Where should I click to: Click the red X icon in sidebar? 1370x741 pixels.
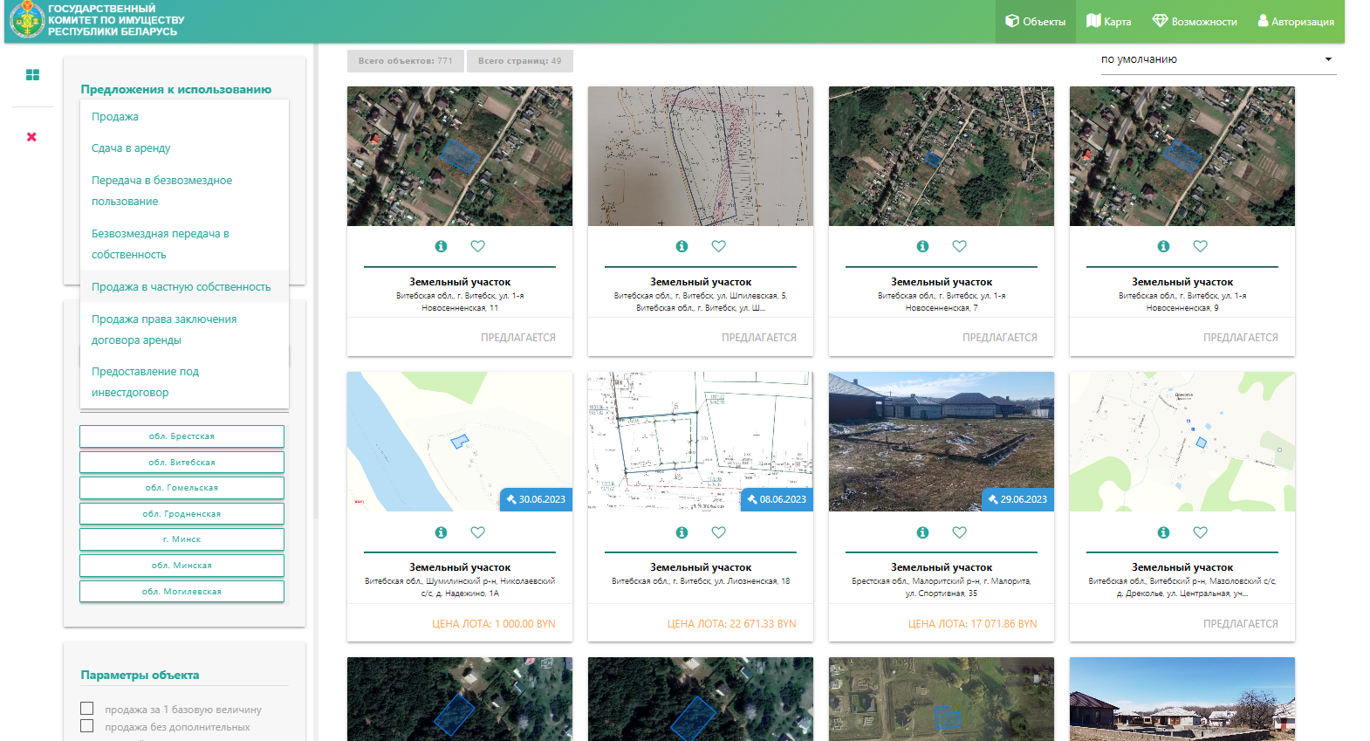(x=31, y=137)
